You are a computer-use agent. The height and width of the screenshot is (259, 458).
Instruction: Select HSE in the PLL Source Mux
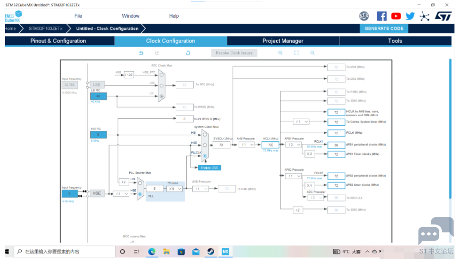click(140, 194)
